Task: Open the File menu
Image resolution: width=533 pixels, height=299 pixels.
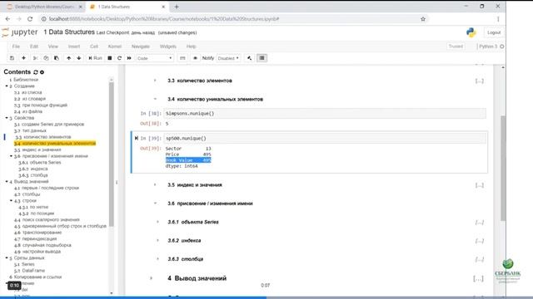Action: (x=16, y=47)
